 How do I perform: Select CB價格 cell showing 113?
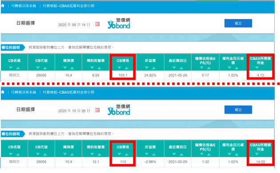(123, 162)
